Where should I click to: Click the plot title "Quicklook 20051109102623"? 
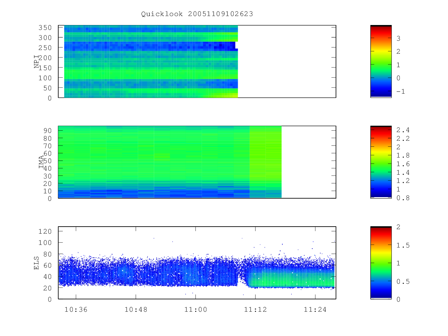[x=197, y=14]
